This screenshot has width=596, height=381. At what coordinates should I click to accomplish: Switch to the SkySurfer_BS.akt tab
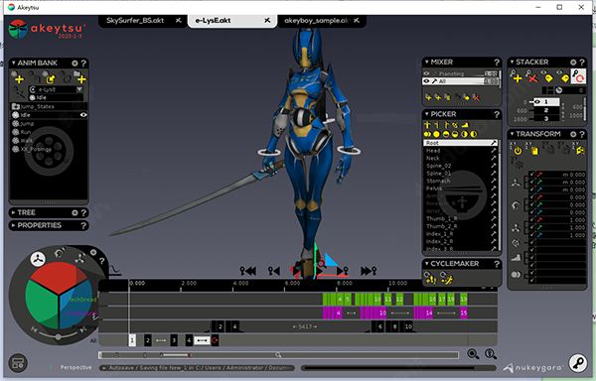[135, 21]
